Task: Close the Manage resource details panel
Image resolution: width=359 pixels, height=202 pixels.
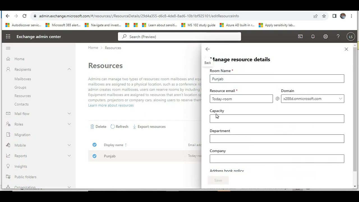Action: click(x=346, y=49)
